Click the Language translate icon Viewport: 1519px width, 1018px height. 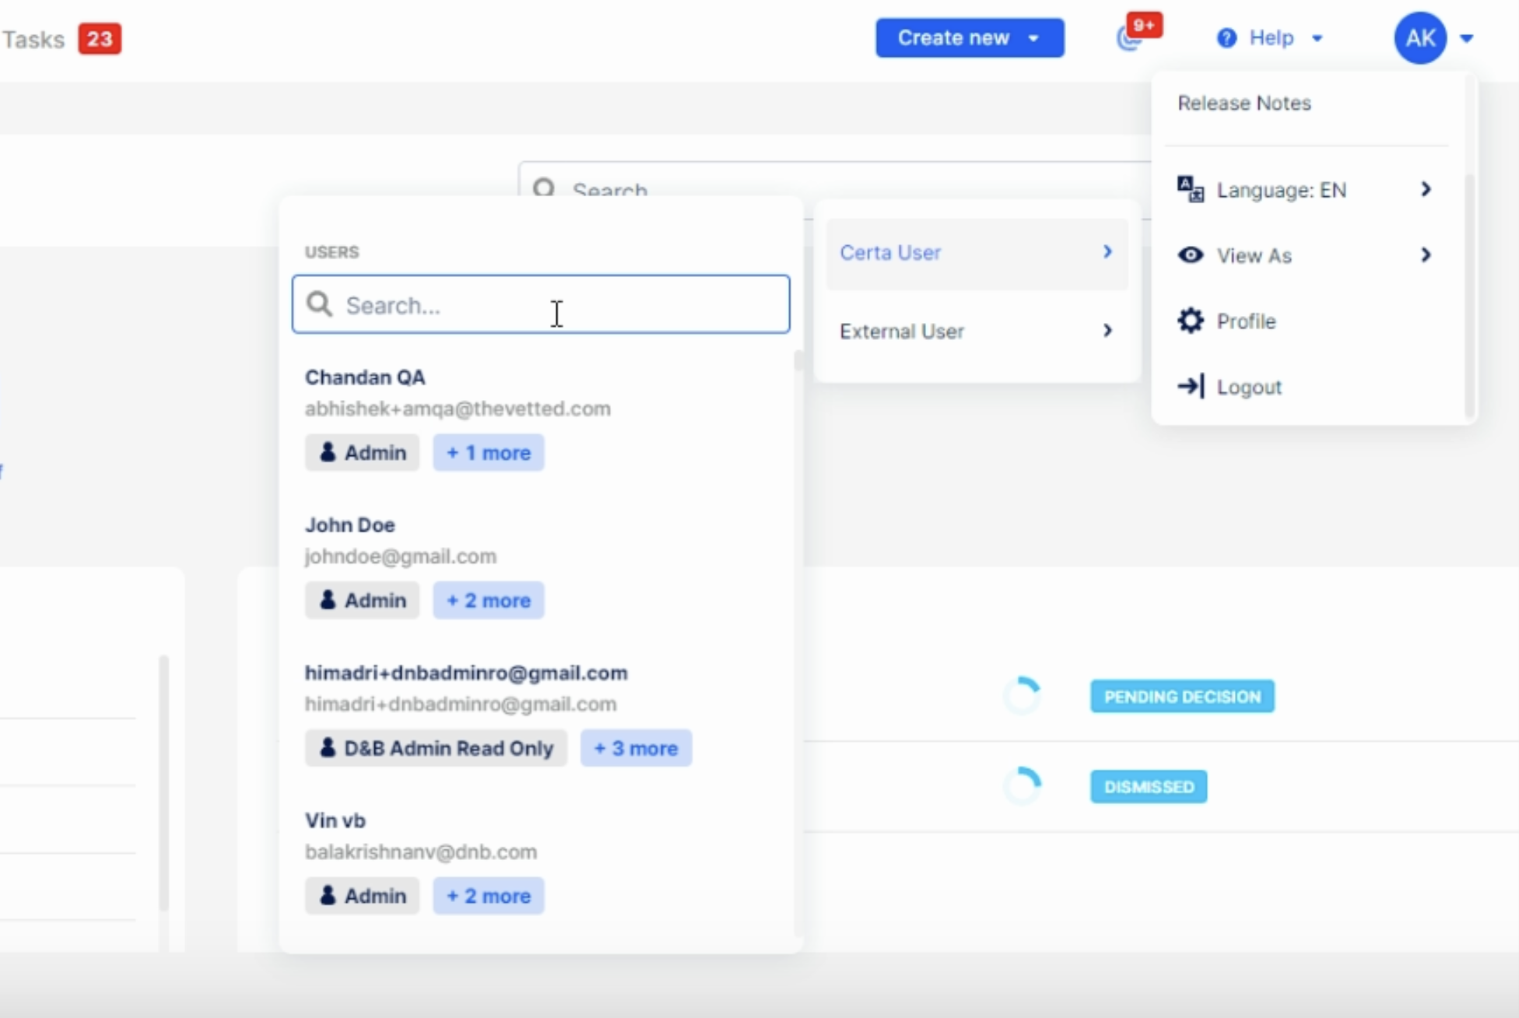[1190, 189]
